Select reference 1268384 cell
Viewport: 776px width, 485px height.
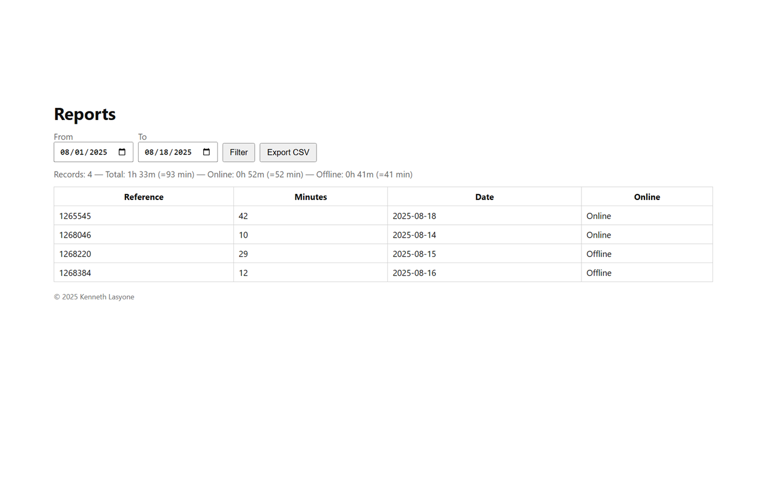click(x=75, y=273)
